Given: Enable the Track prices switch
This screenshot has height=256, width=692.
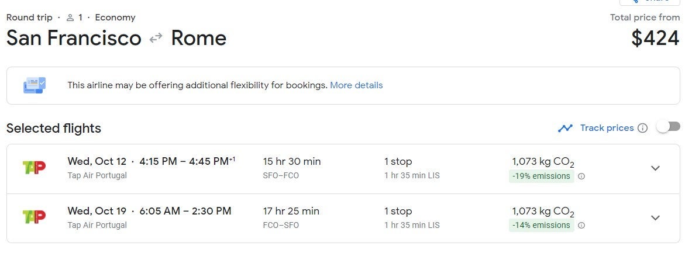Looking at the screenshot, I should point(668,127).
